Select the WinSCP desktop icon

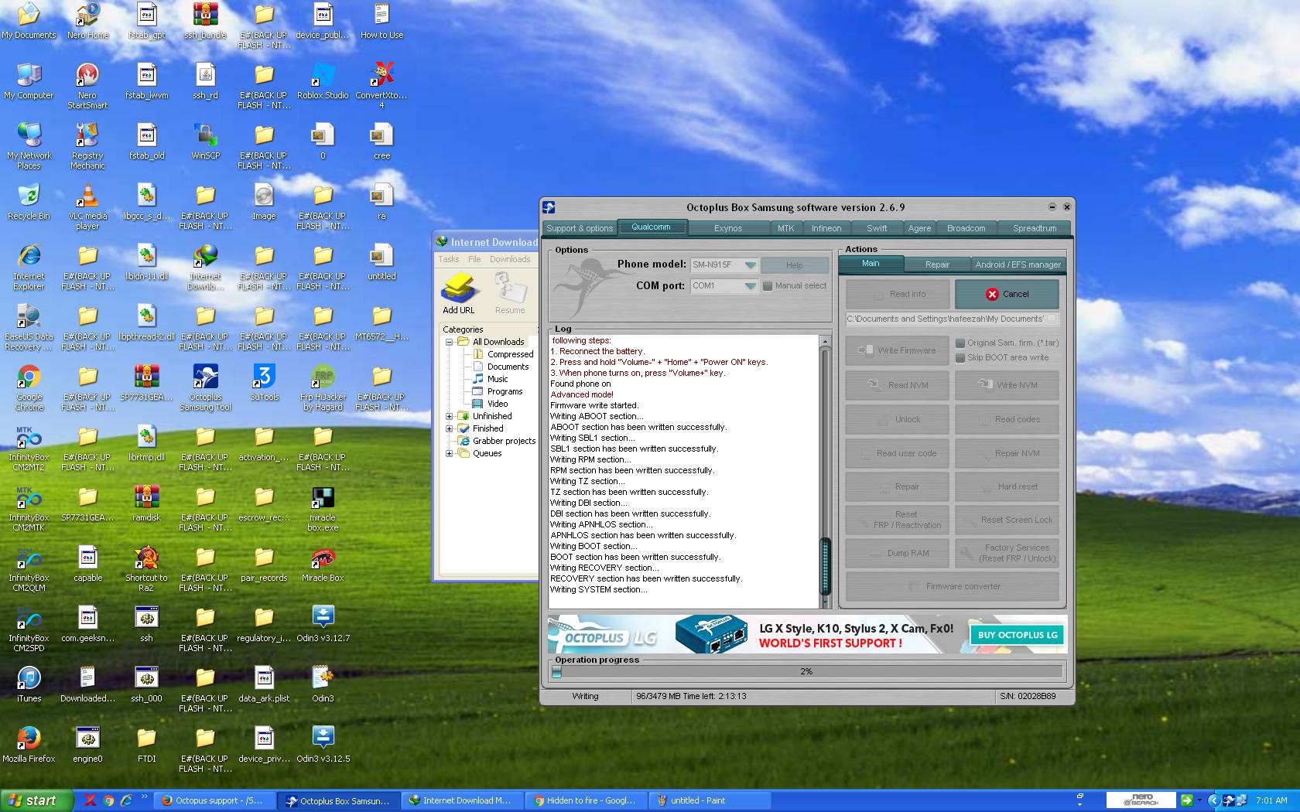205,142
